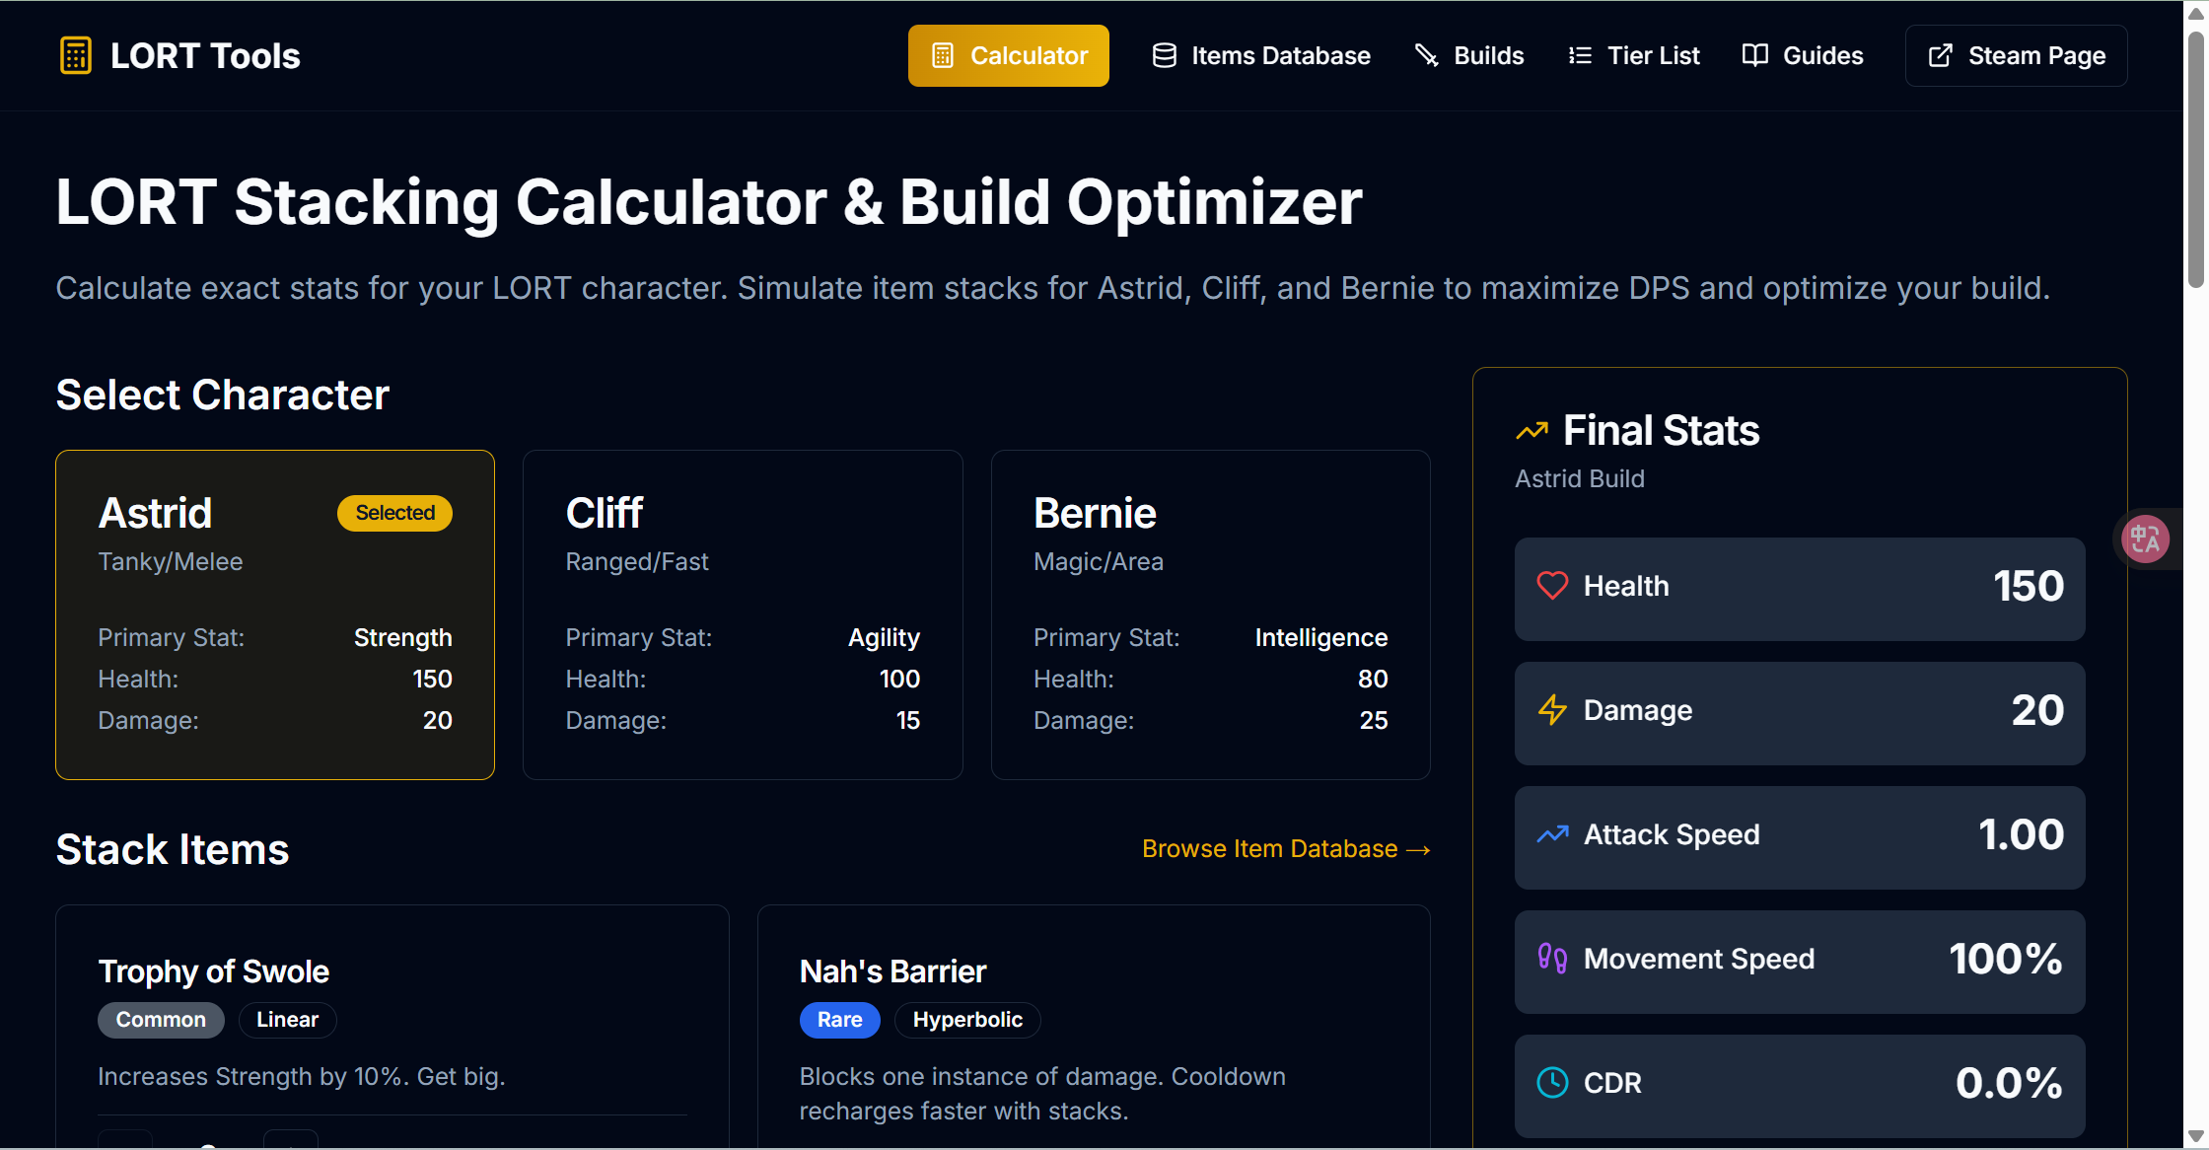The width and height of the screenshot is (2209, 1150).
Task: Click the floating translate icon on the right edge
Action: (2145, 539)
